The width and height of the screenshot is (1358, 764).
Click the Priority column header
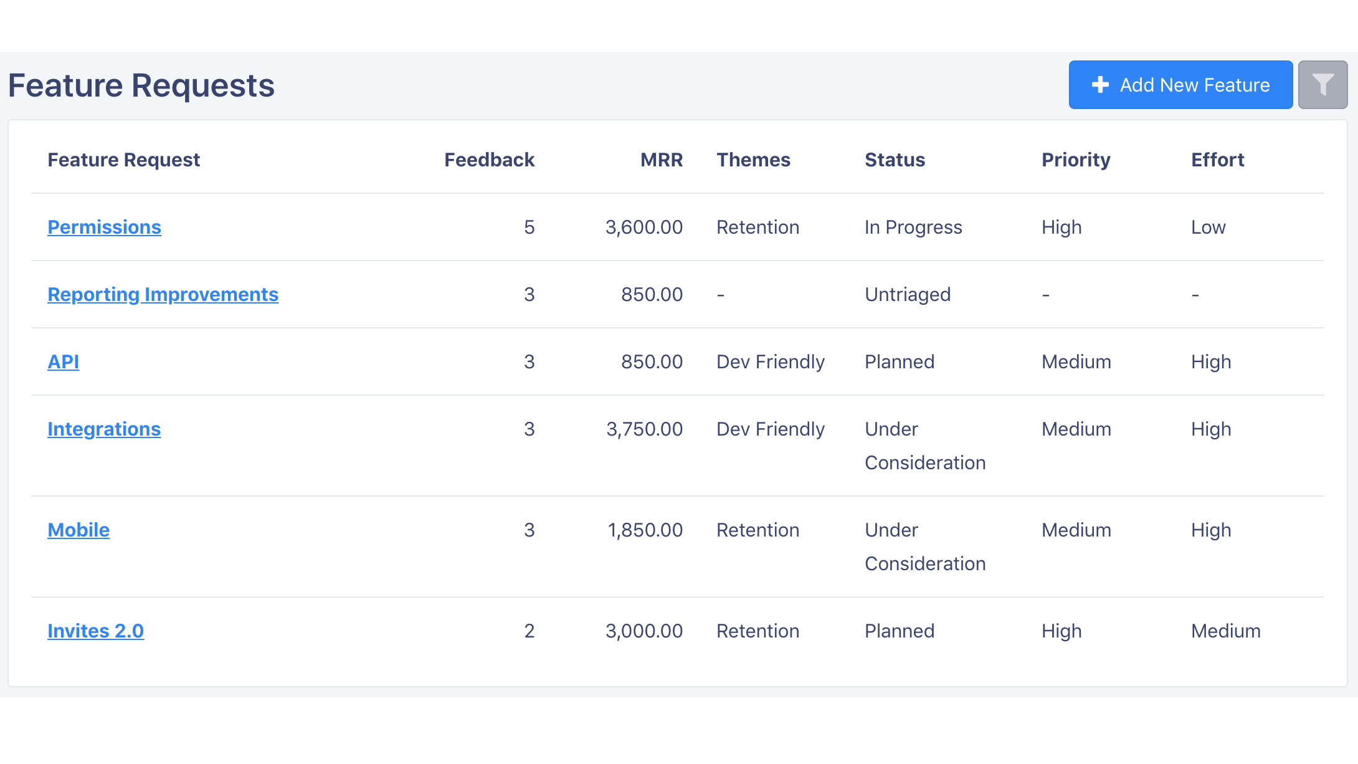point(1076,160)
